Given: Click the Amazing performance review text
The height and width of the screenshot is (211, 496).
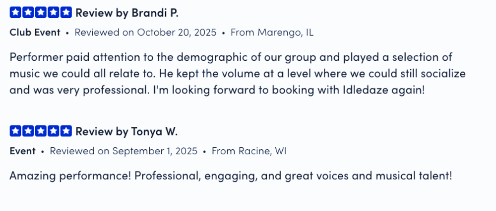Looking at the screenshot, I should point(231,175).
